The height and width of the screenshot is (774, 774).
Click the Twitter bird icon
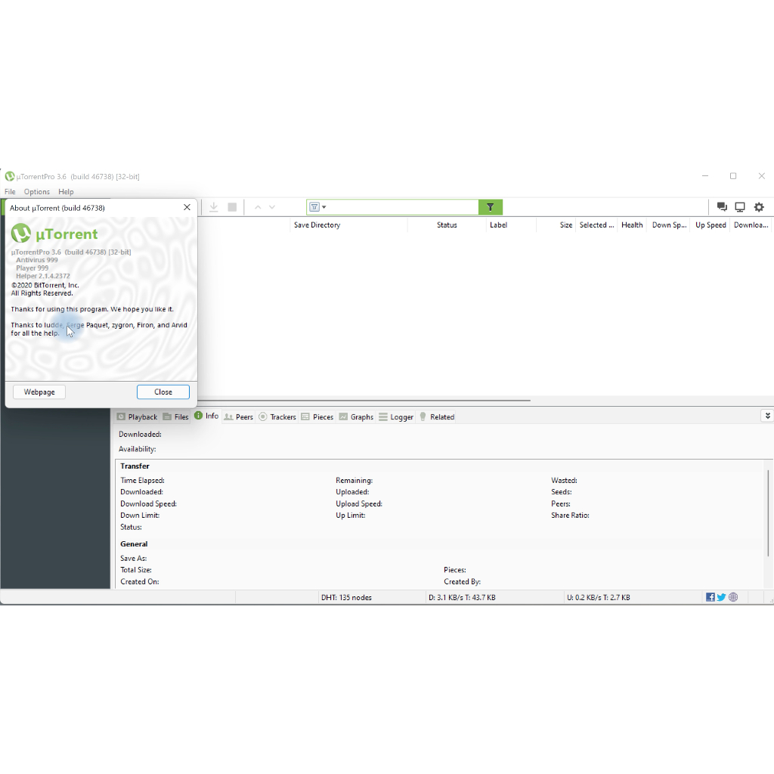pyautogui.click(x=721, y=597)
